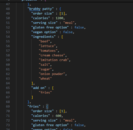Viewport: 133px width, 130px height.
Task: Click the "krabby patty" key text
Action: point(40,9)
